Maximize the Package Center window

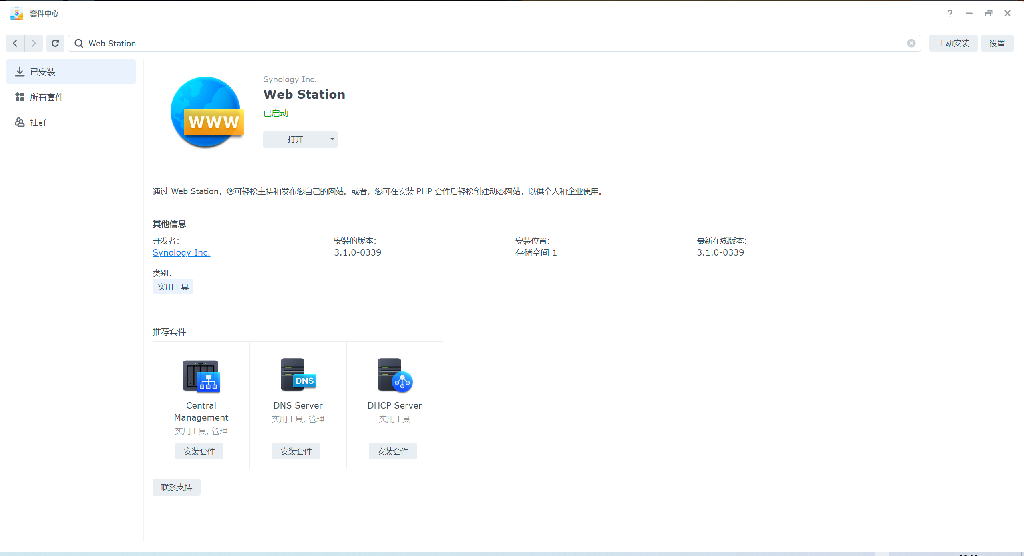point(988,13)
